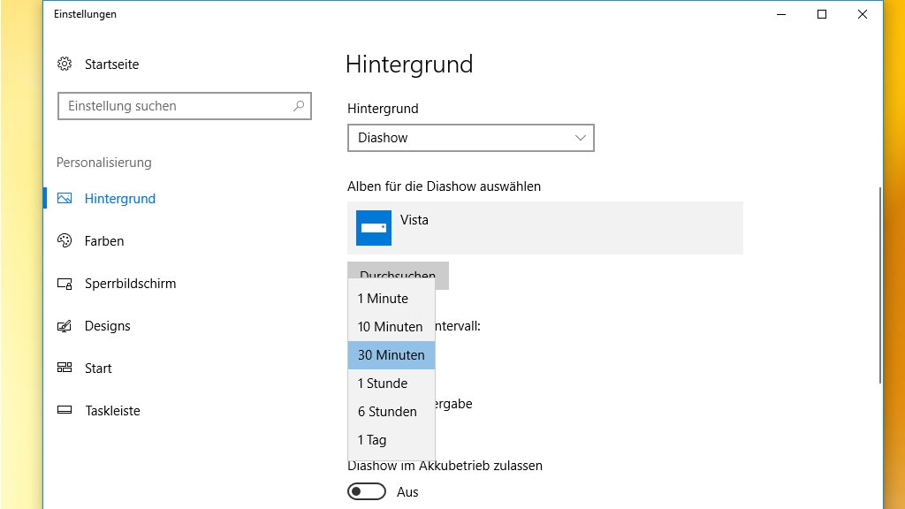This screenshot has height=509, width=905.
Task: Click the Taskleiste icon in sidebar
Action: pyautogui.click(x=65, y=411)
